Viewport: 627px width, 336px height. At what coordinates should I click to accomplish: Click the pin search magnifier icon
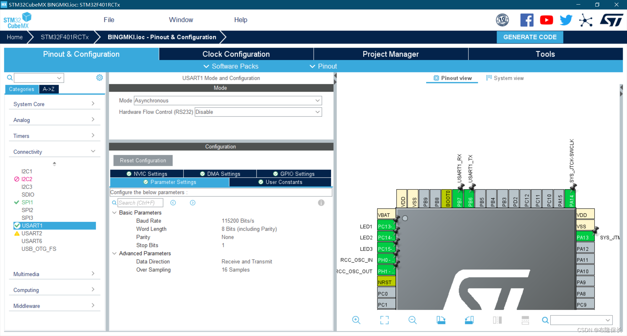point(545,320)
